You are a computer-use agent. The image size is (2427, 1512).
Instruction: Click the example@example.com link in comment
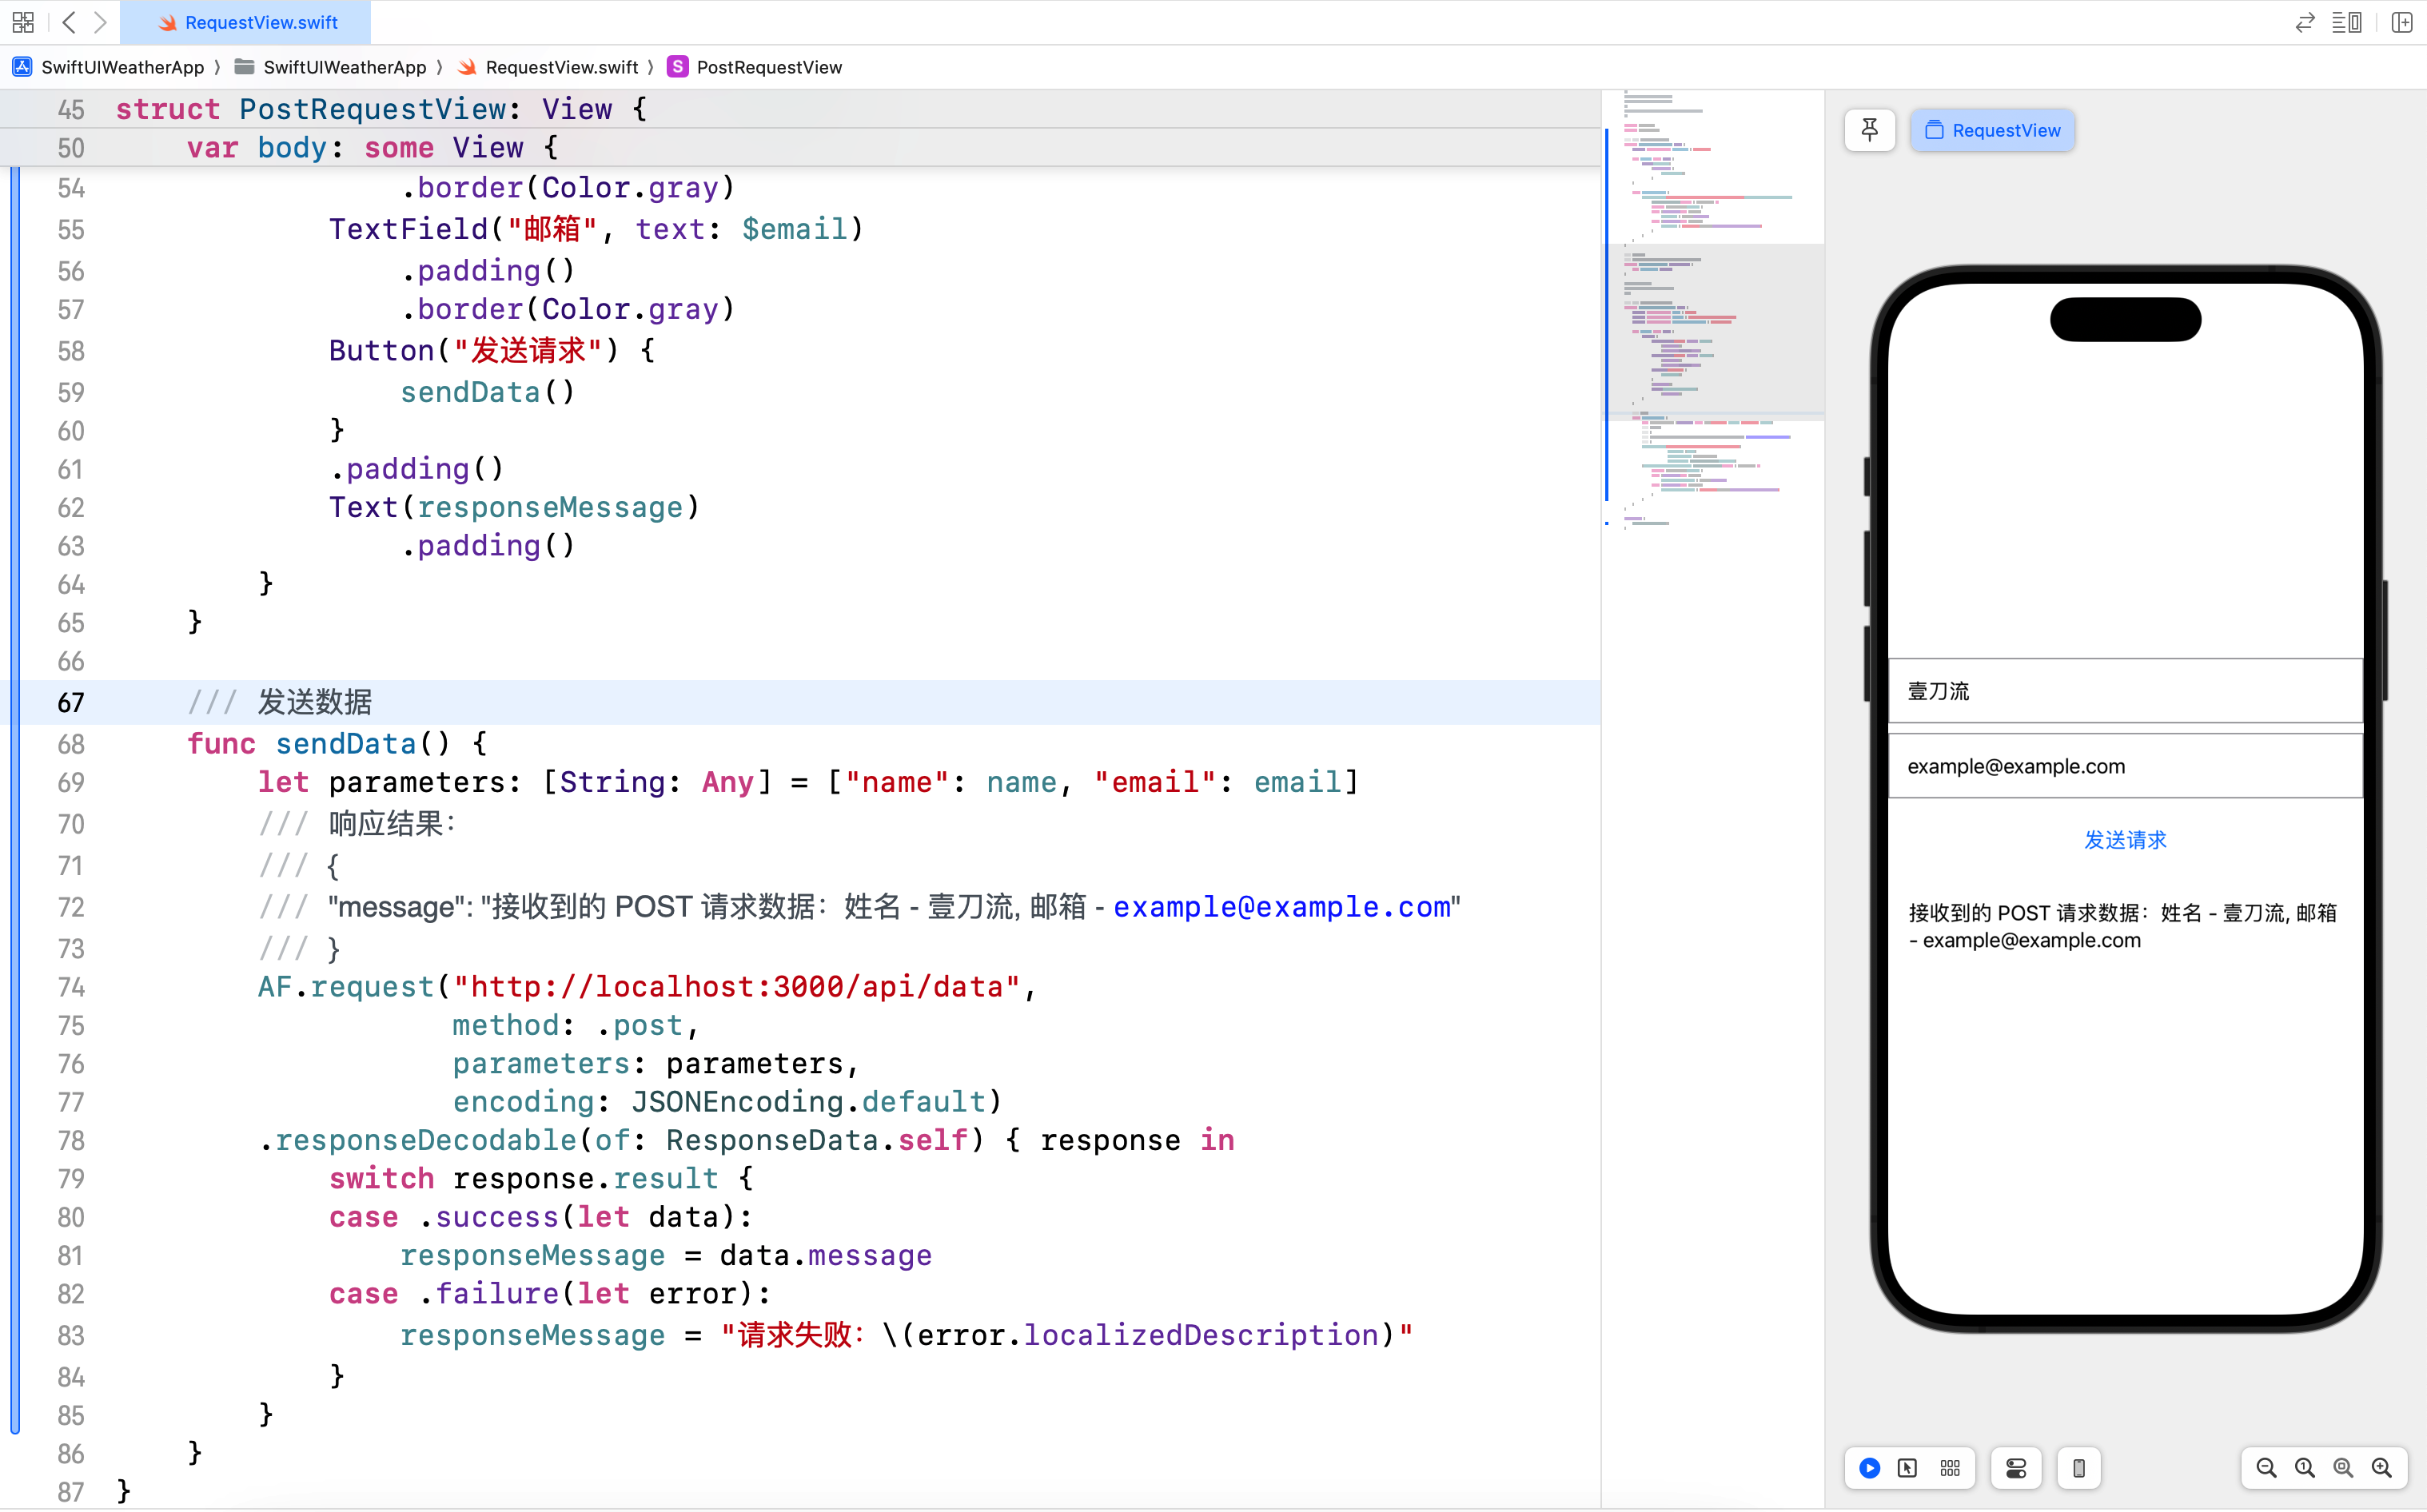1282,907
